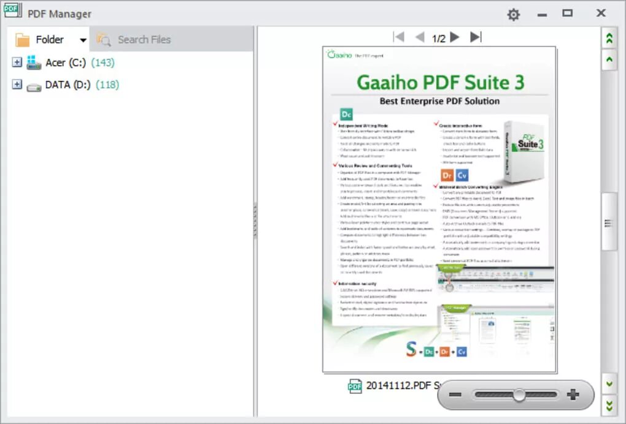Image resolution: width=626 pixels, height=424 pixels.
Task: Maximize the PDF Manager window
Action: click(567, 13)
